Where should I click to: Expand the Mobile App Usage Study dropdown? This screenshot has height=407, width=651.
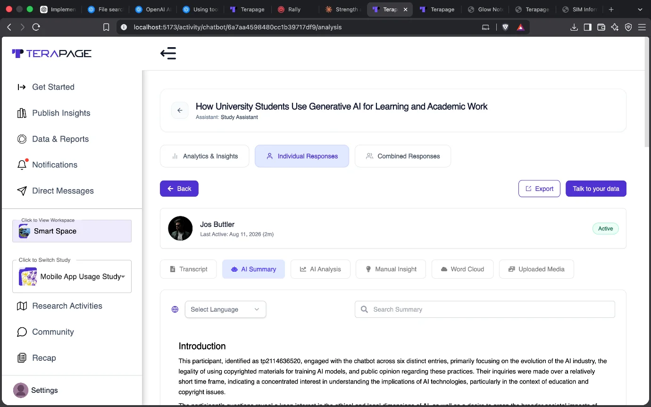click(x=72, y=276)
